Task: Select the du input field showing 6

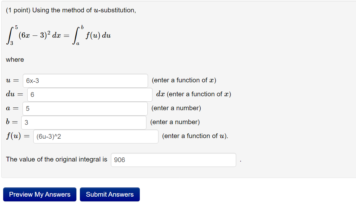Action: pyautogui.click(x=90, y=95)
